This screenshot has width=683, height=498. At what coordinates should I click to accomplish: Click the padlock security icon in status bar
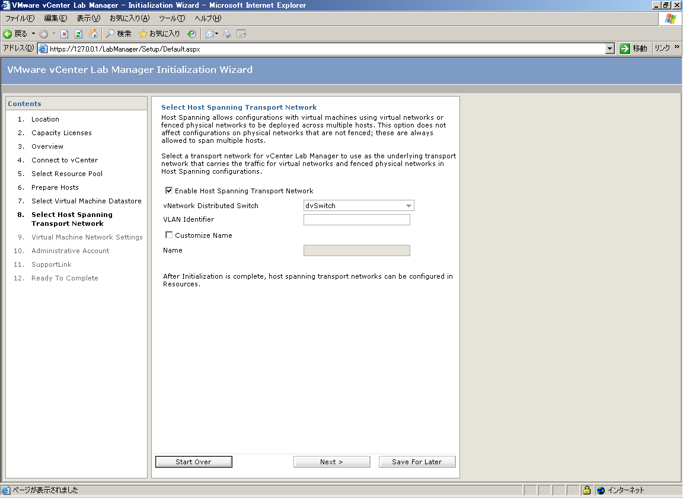[x=587, y=490]
